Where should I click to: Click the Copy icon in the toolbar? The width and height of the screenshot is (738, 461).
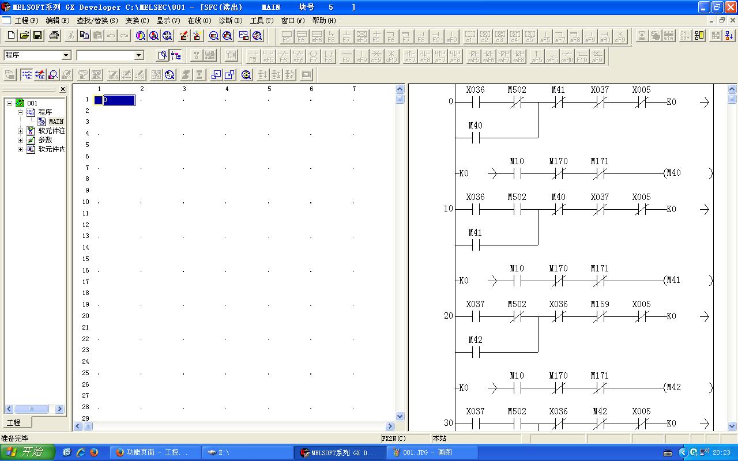click(84, 36)
